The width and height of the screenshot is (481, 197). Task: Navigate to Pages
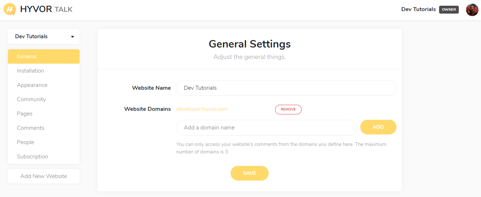coord(44,114)
